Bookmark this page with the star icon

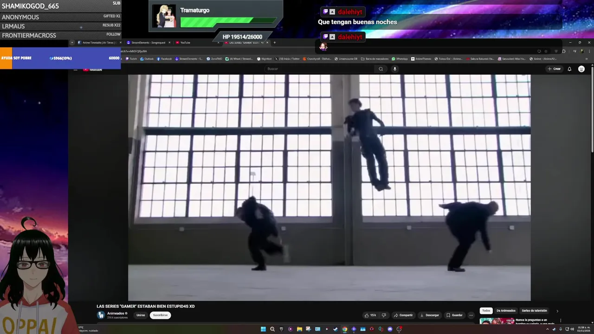tap(546, 51)
